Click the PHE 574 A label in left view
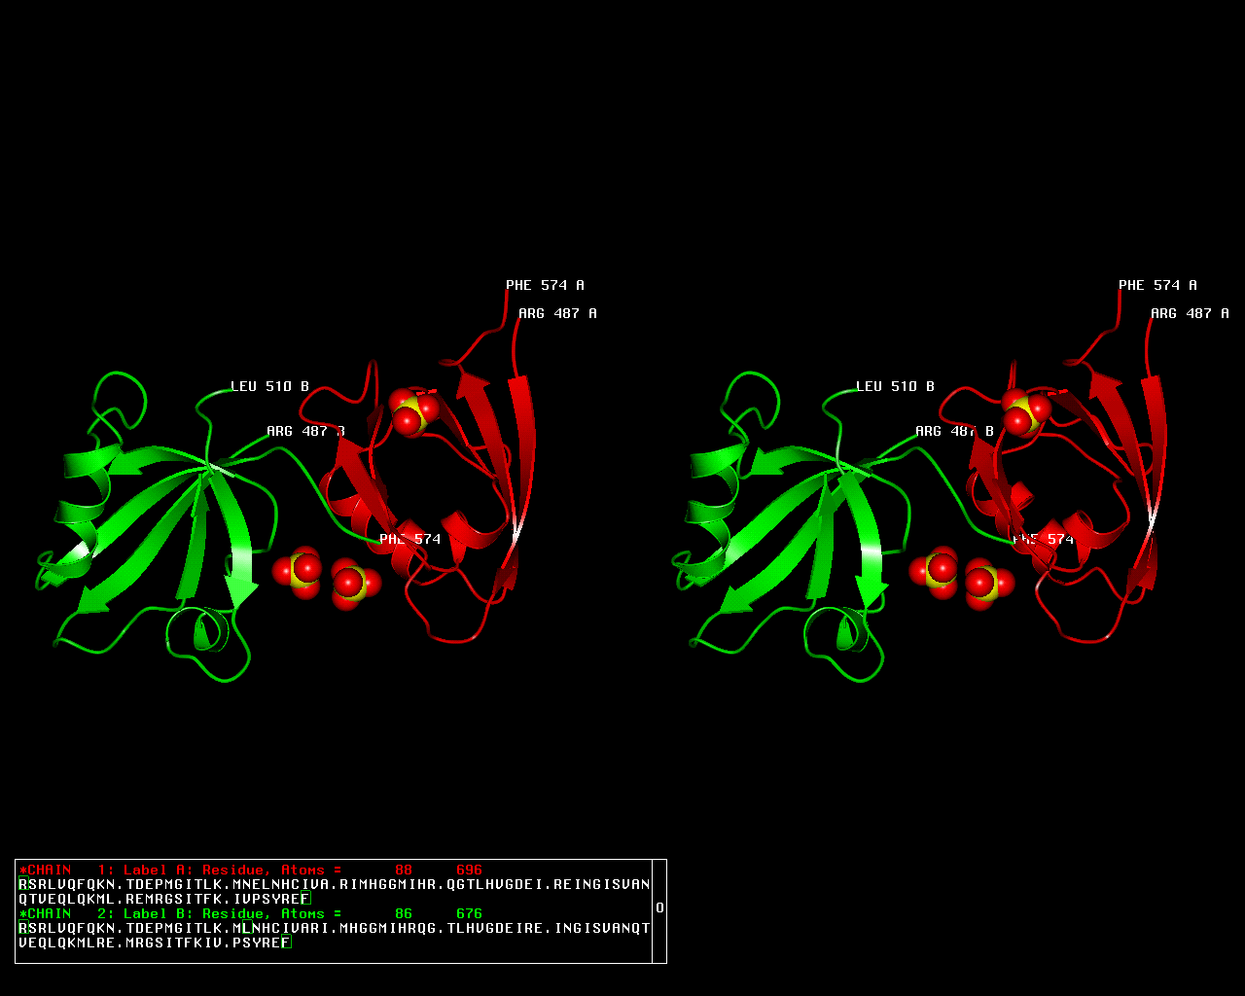The height and width of the screenshot is (996, 1245). (x=545, y=285)
